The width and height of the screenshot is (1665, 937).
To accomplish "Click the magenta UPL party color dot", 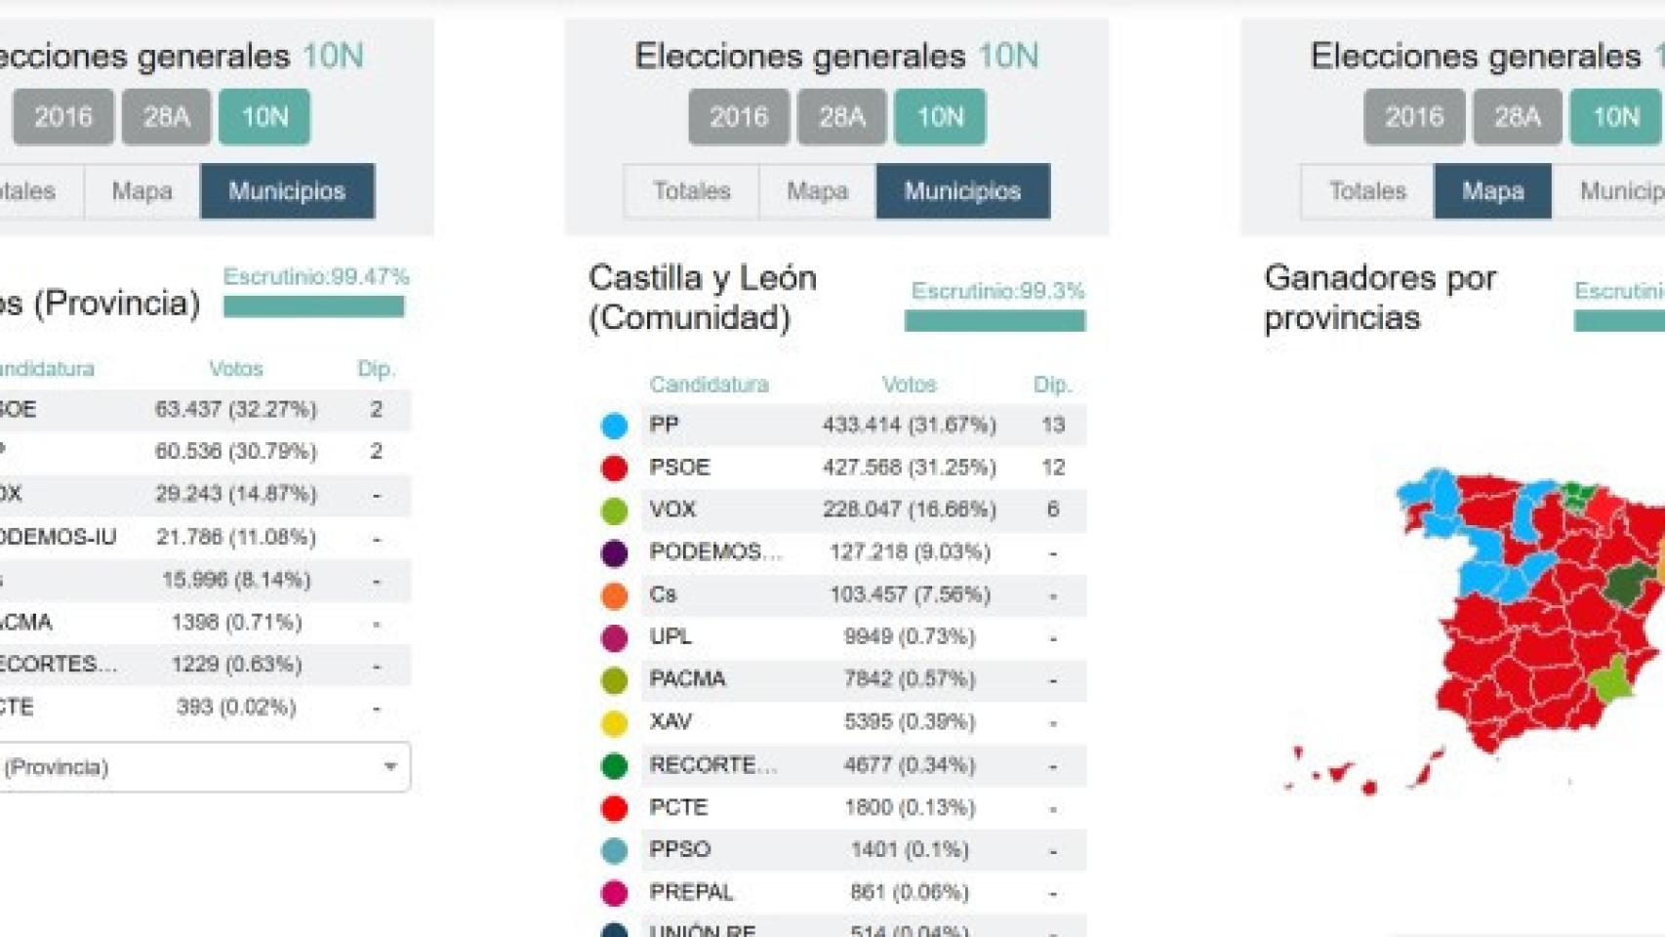I will click(x=614, y=638).
